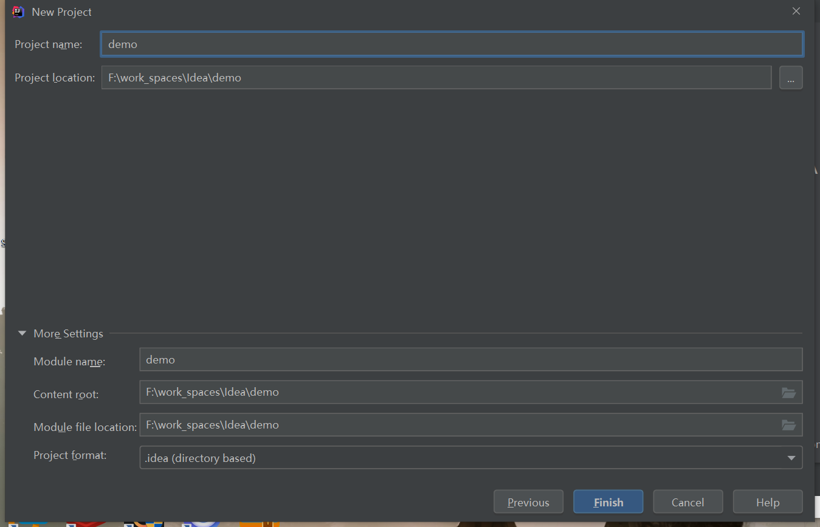Click the 'Project location:' label
This screenshot has height=527, width=820.
click(x=55, y=78)
